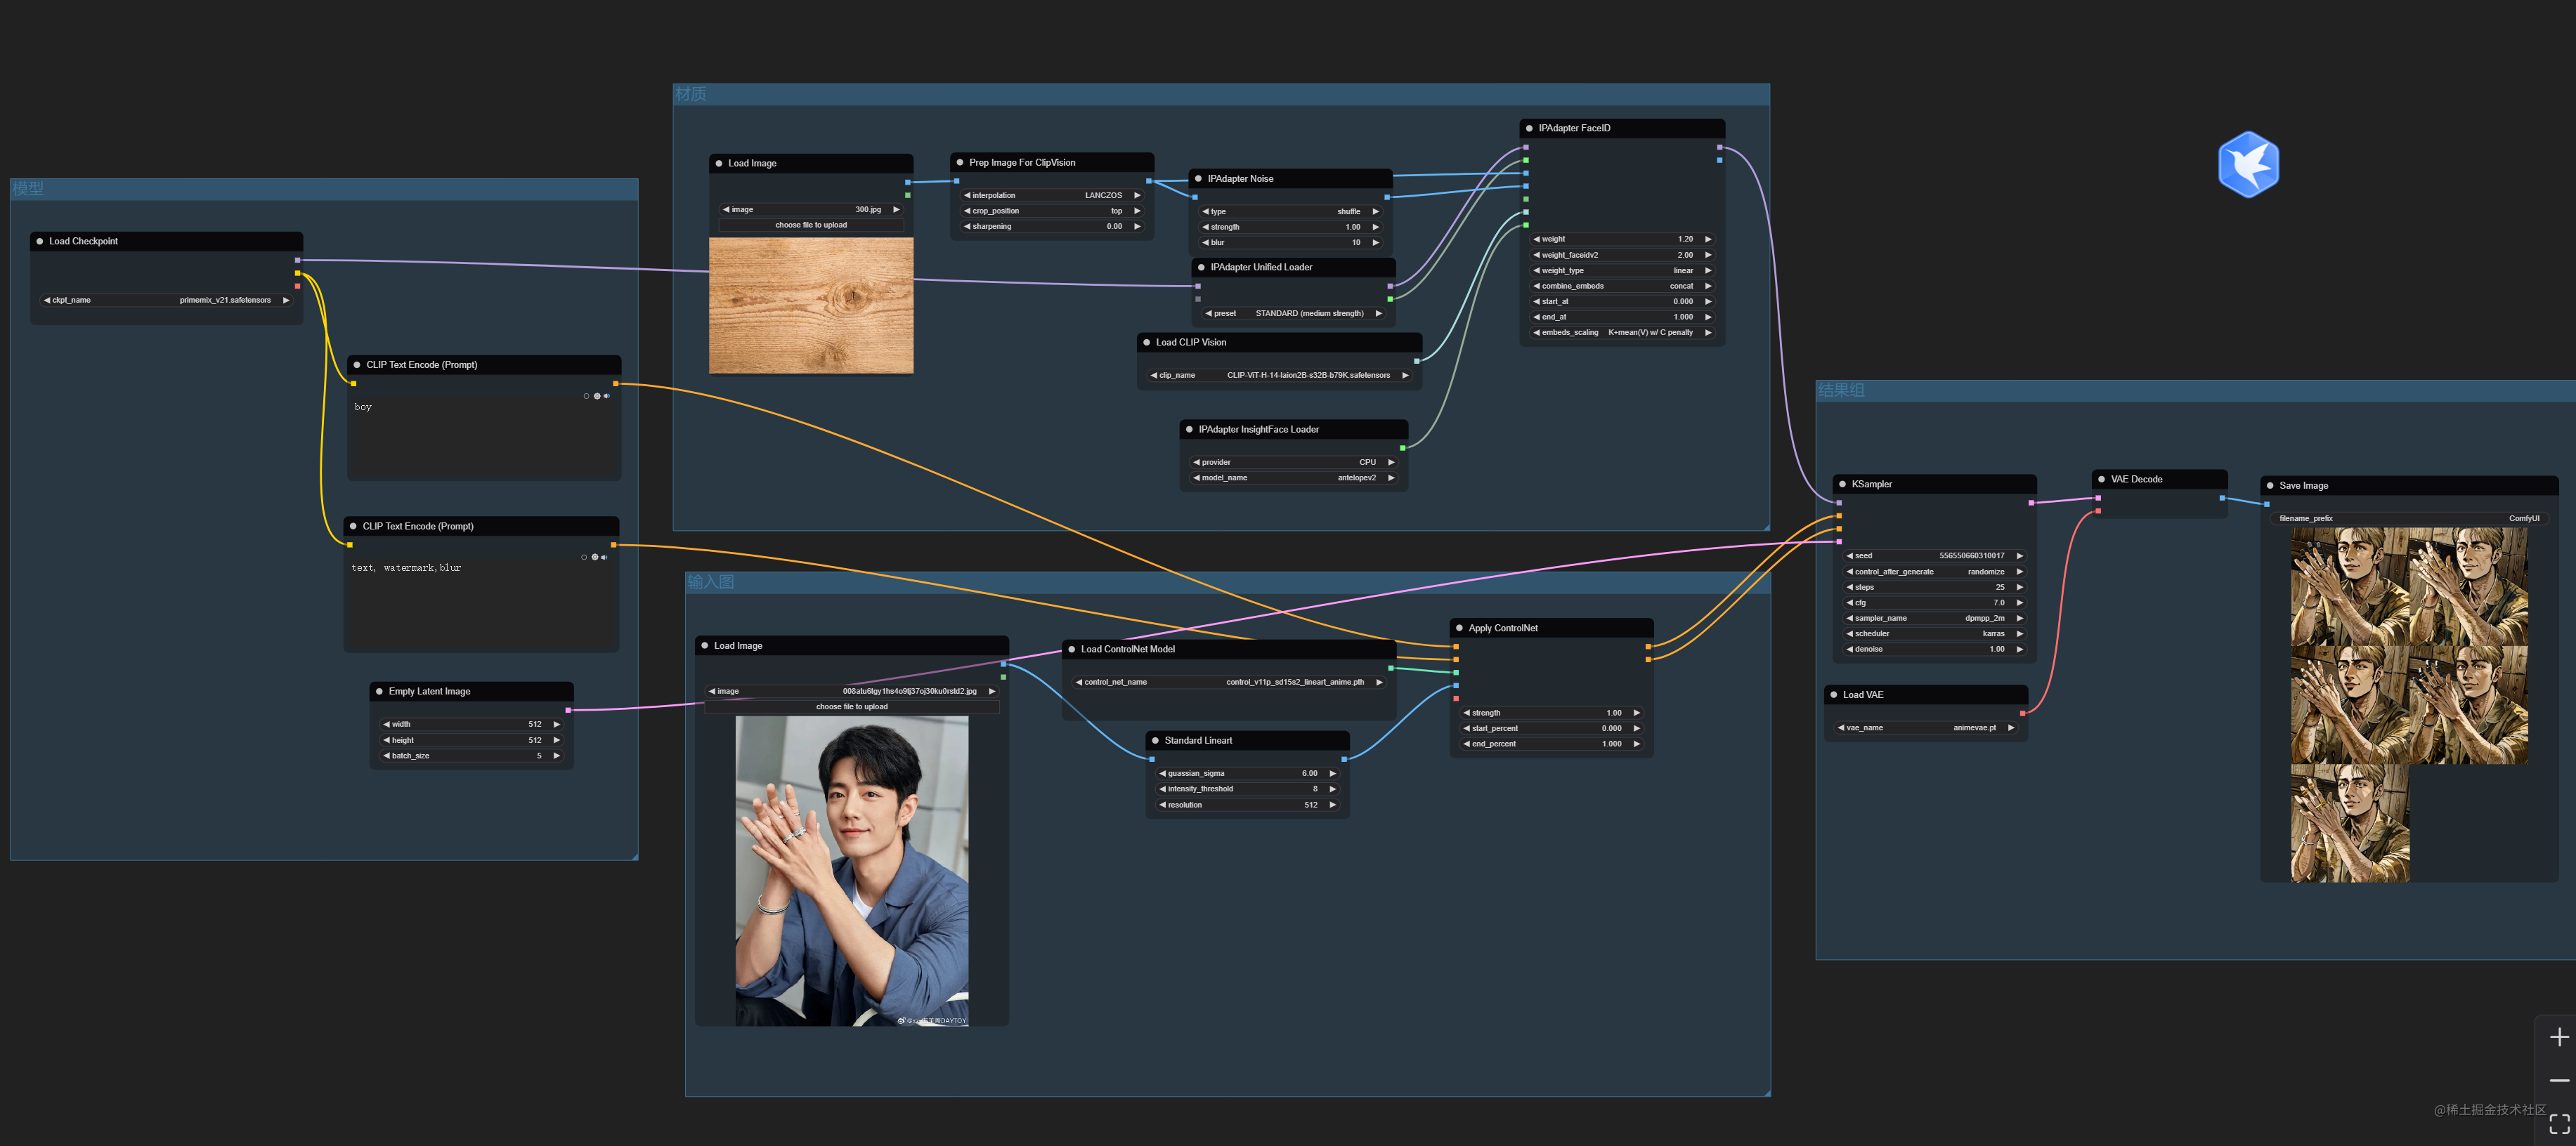Collapse the Load VAE node via its dot
The height and width of the screenshot is (1146, 2576).
click(1833, 694)
